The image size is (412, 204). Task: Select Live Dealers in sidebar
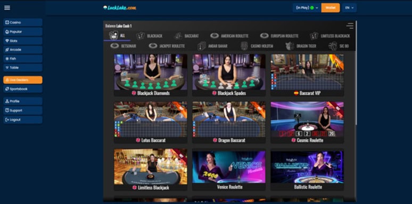pyautogui.click(x=22, y=80)
